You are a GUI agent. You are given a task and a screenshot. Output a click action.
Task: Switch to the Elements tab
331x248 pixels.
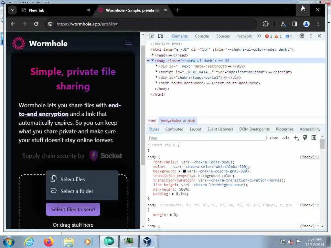tap(180, 36)
